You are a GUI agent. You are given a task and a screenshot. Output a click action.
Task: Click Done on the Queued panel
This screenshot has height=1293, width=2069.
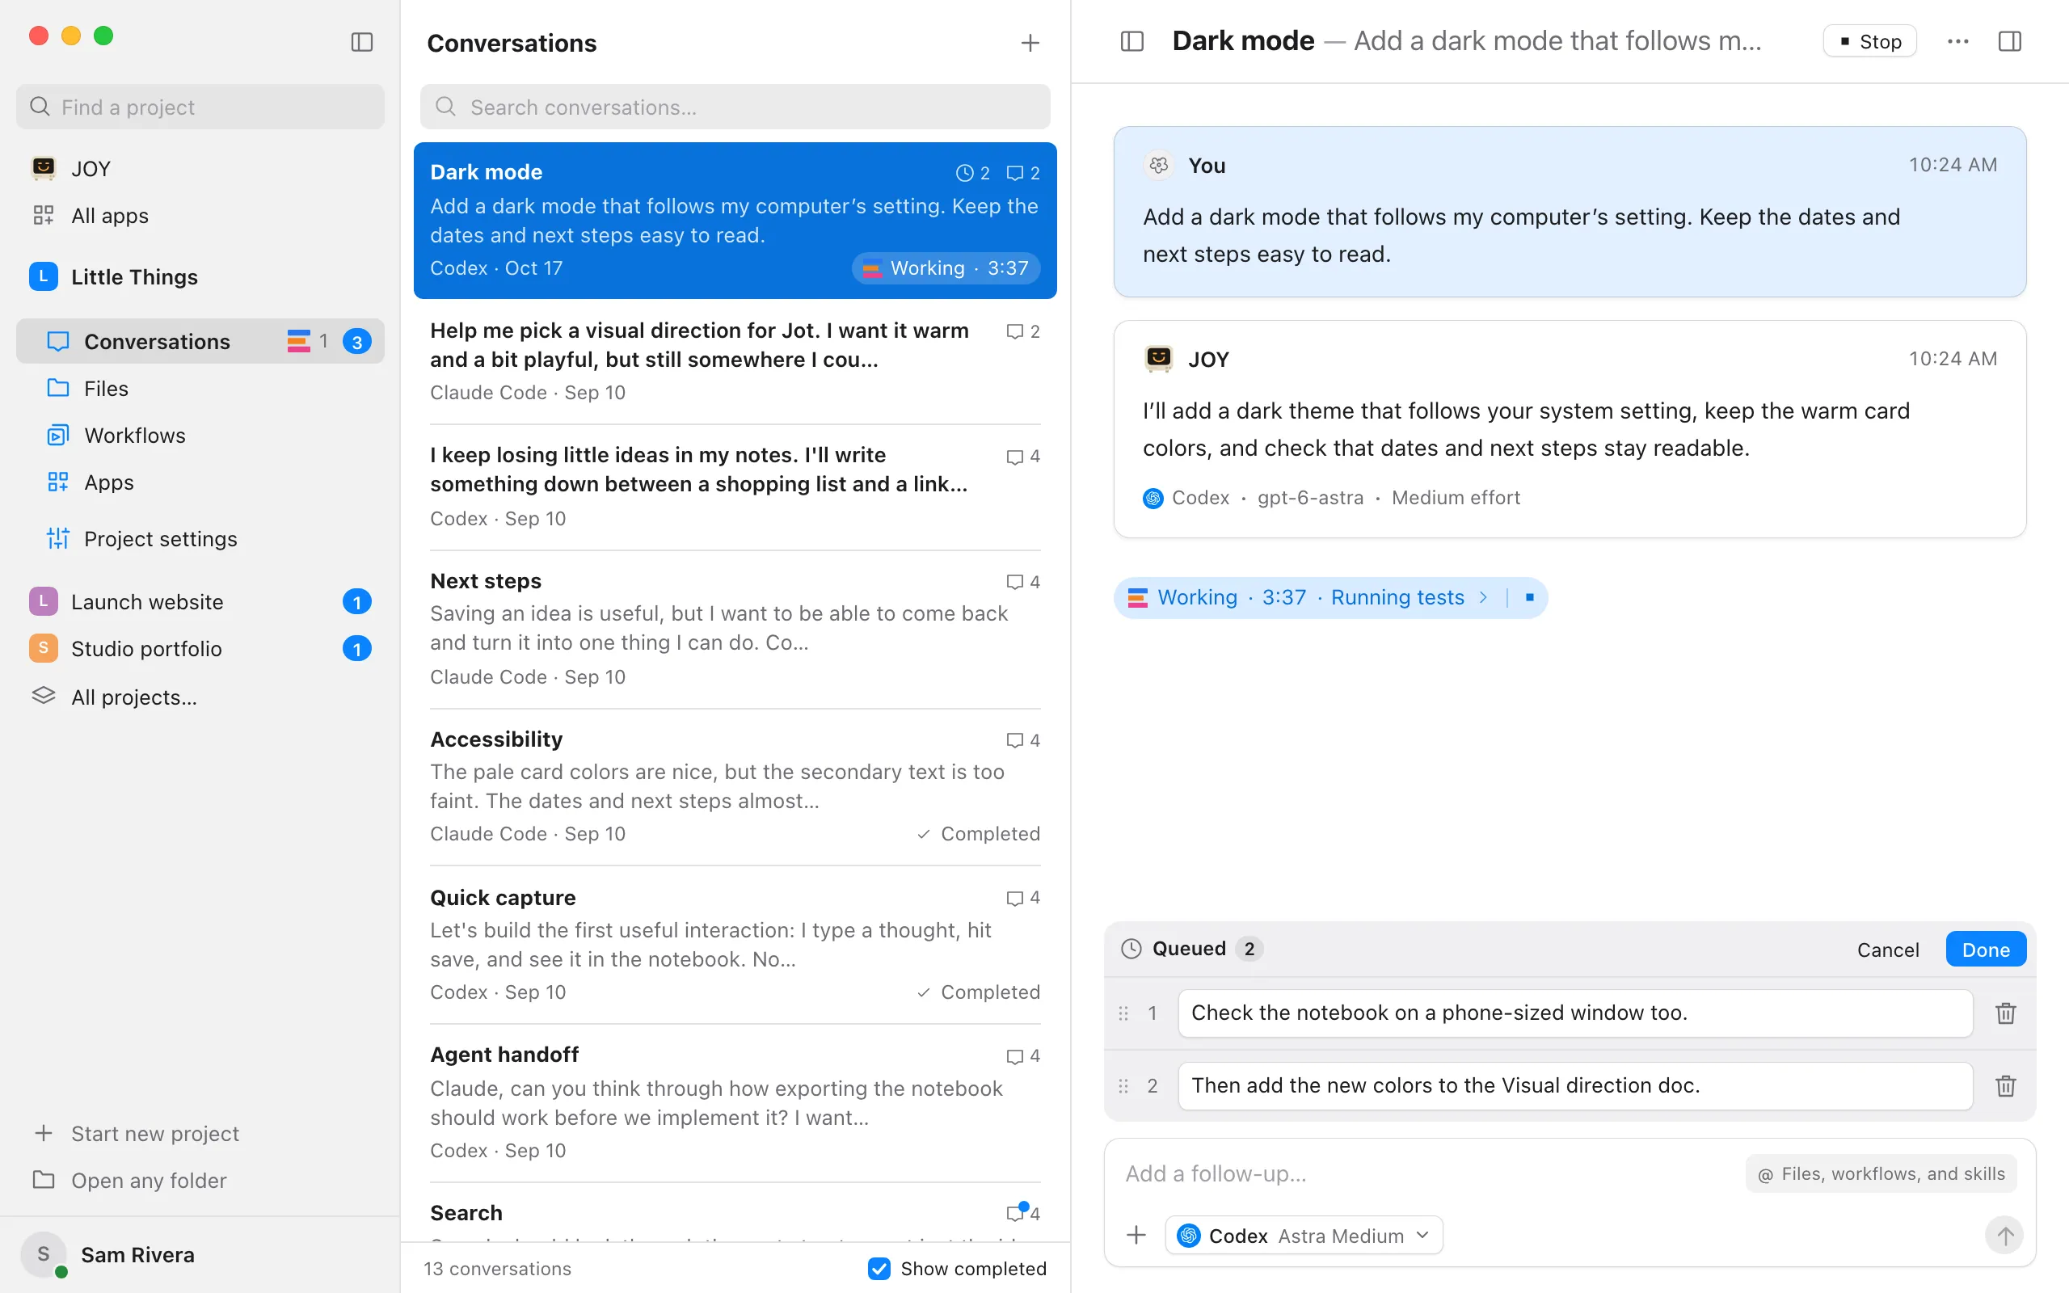pyautogui.click(x=1985, y=950)
